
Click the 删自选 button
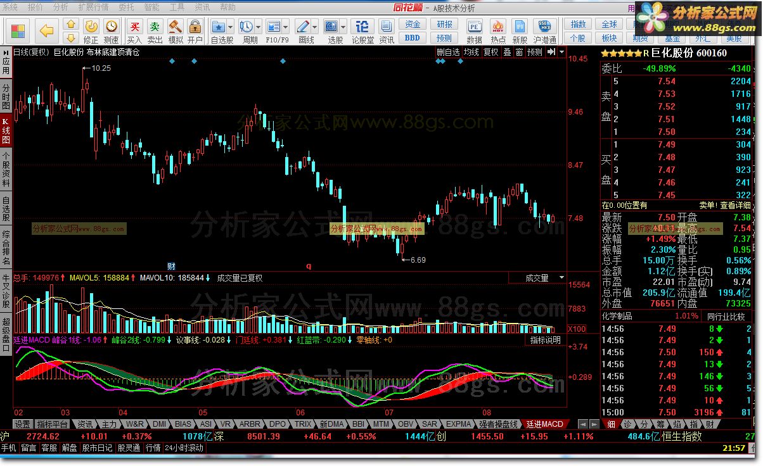pos(448,52)
